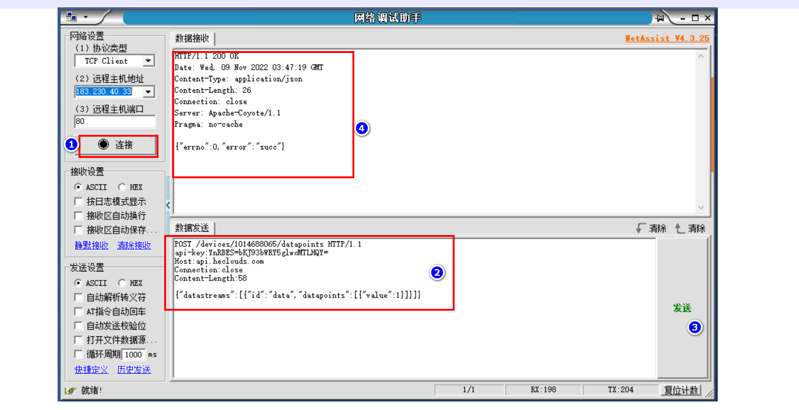This screenshot has width=799, height=410.
Task: Open the NetAssist V4.3.25 link
Action: click(667, 38)
